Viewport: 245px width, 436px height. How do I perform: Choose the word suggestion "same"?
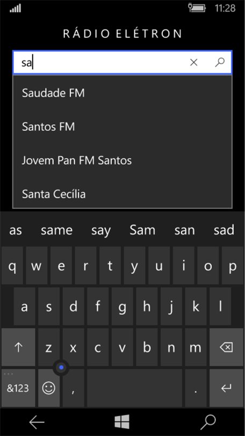pos(56,230)
